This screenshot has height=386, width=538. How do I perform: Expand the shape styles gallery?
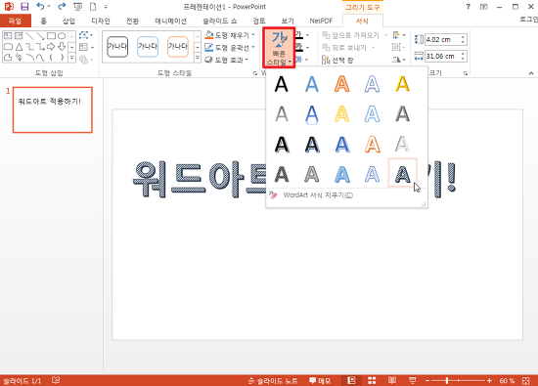tap(198, 58)
